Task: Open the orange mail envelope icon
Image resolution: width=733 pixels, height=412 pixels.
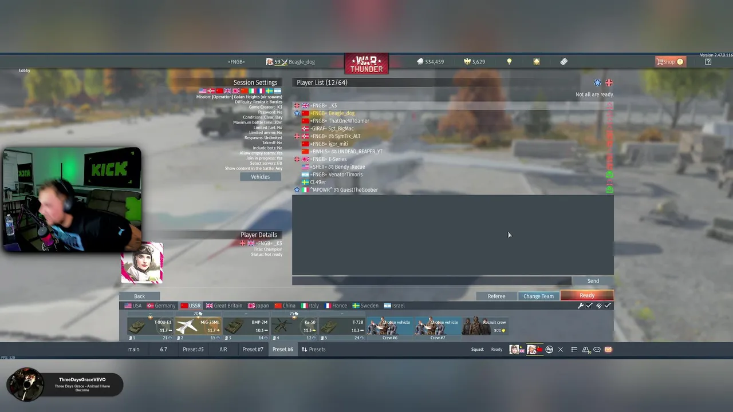Action: coord(608,350)
